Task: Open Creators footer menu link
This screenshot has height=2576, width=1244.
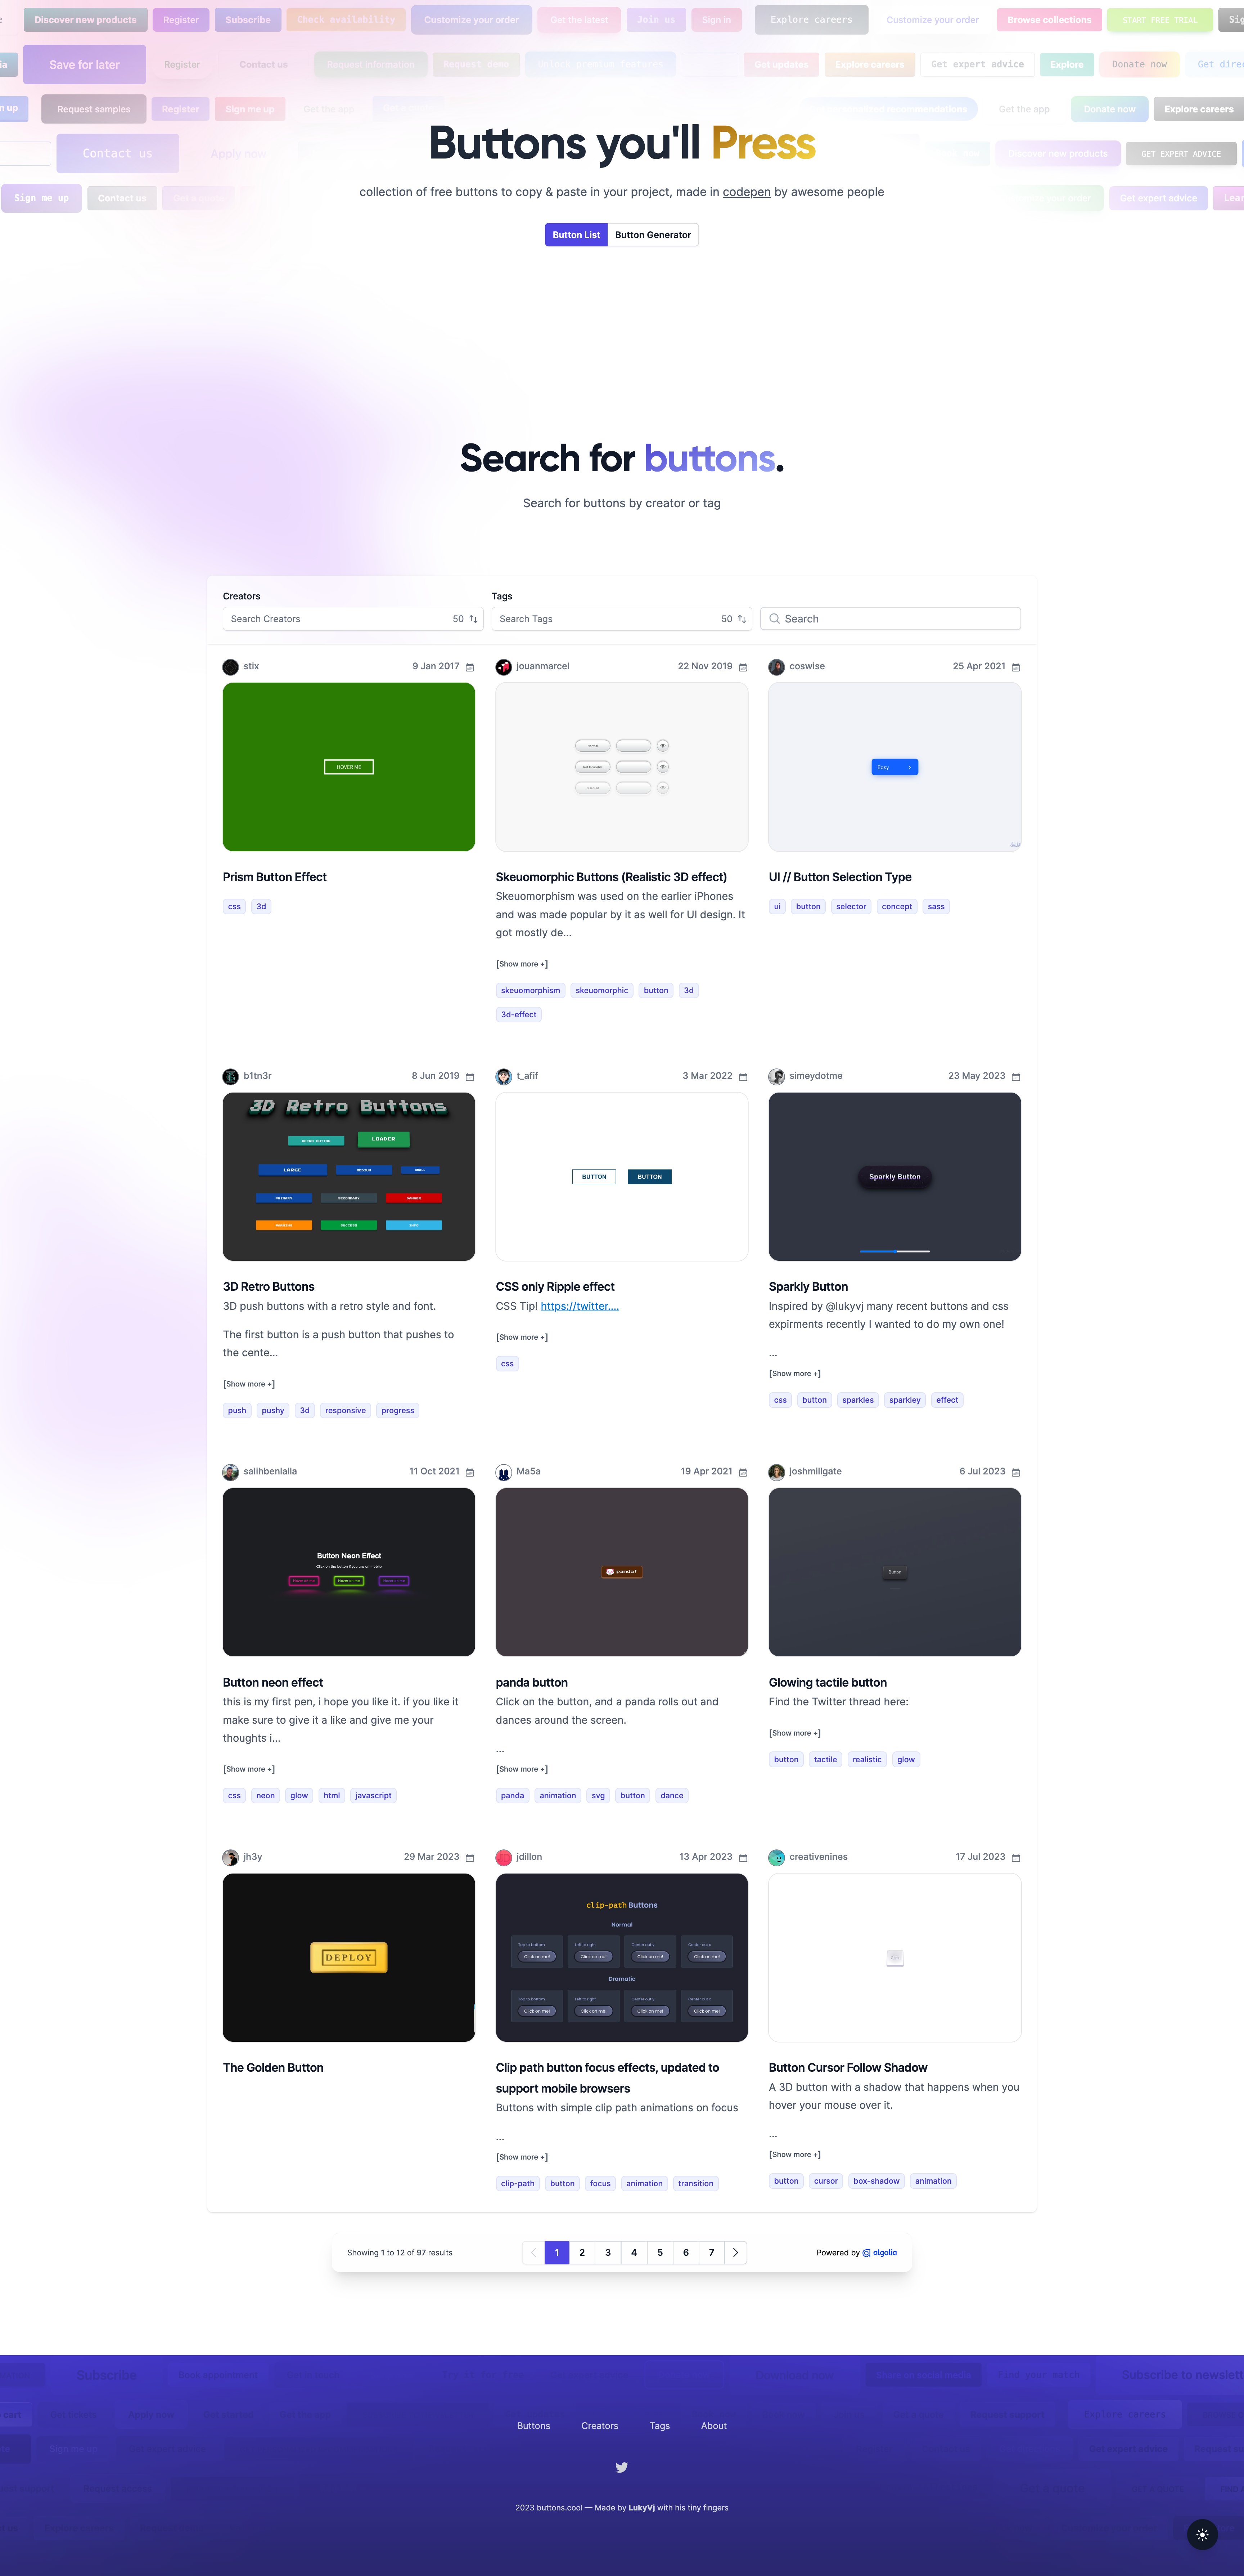Action: click(x=600, y=2426)
